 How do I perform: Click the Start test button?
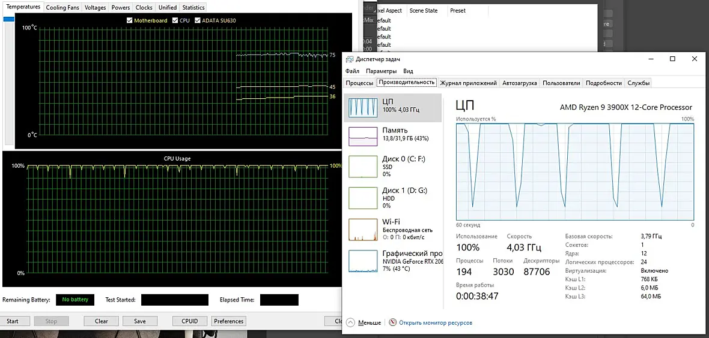pos(13,321)
